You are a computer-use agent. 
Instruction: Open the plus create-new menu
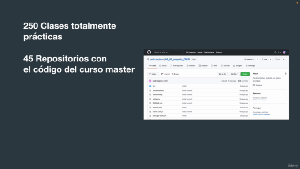pos(279,52)
